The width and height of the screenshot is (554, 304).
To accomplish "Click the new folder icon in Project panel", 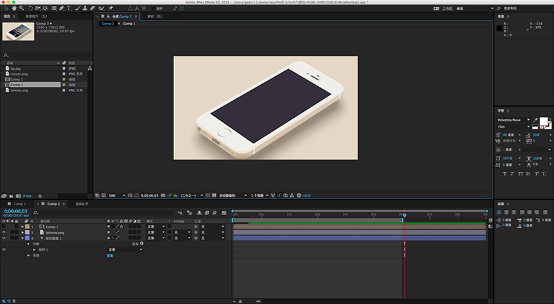I will (x=11, y=195).
